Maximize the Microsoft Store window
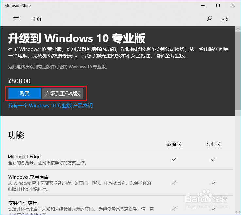The width and height of the screenshot is (241, 215). coord(218,5)
